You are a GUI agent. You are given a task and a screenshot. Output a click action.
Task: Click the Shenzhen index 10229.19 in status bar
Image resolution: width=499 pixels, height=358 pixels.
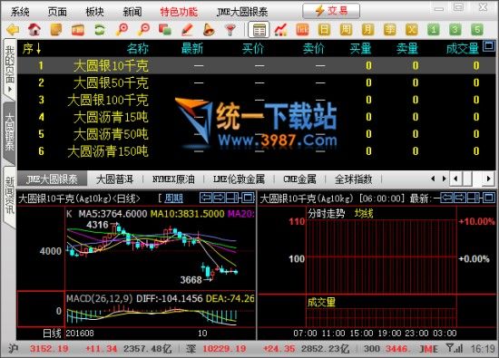tap(224, 349)
